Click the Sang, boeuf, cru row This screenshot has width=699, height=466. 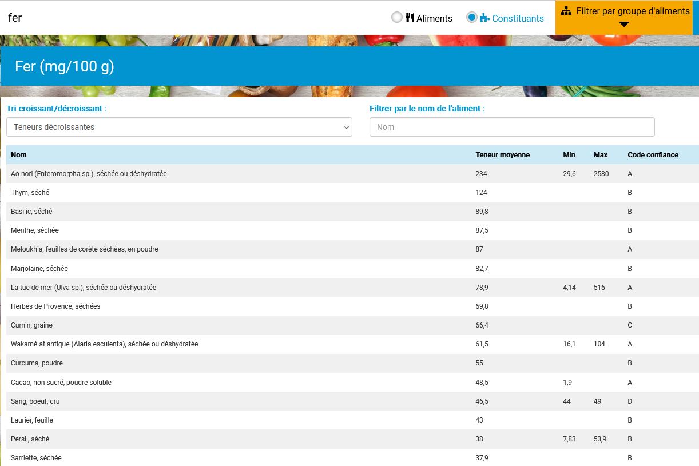35,401
